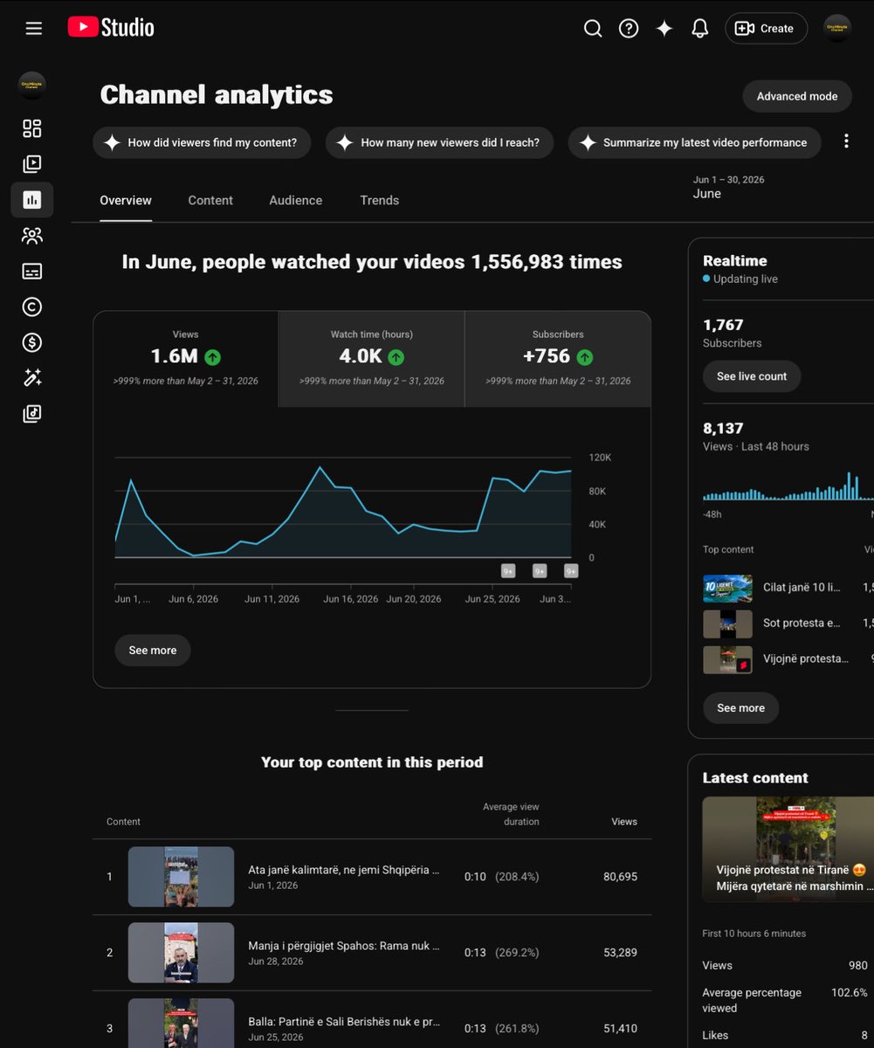Open Content from the sidebar icon
This screenshot has height=1048, width=874.
point(32,164)
